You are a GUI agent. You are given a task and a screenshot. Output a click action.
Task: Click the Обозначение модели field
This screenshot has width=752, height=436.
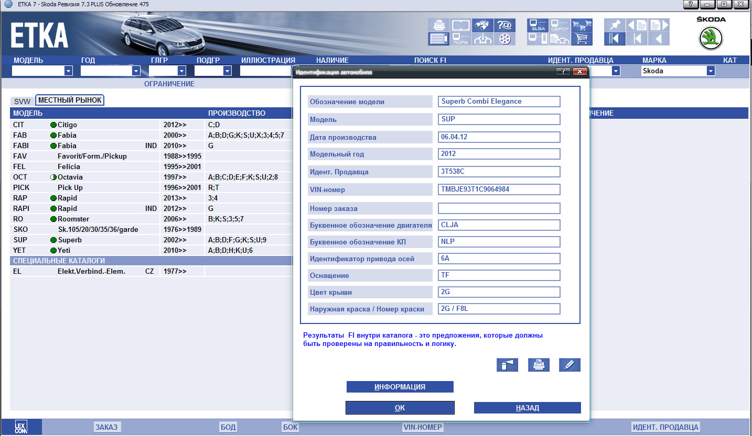pyautogui.click(x=499, y=102)
